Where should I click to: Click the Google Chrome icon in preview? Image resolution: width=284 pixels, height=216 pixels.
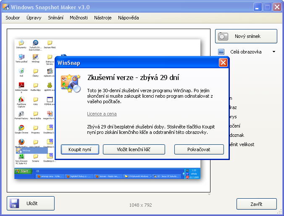tap(21, 129)
